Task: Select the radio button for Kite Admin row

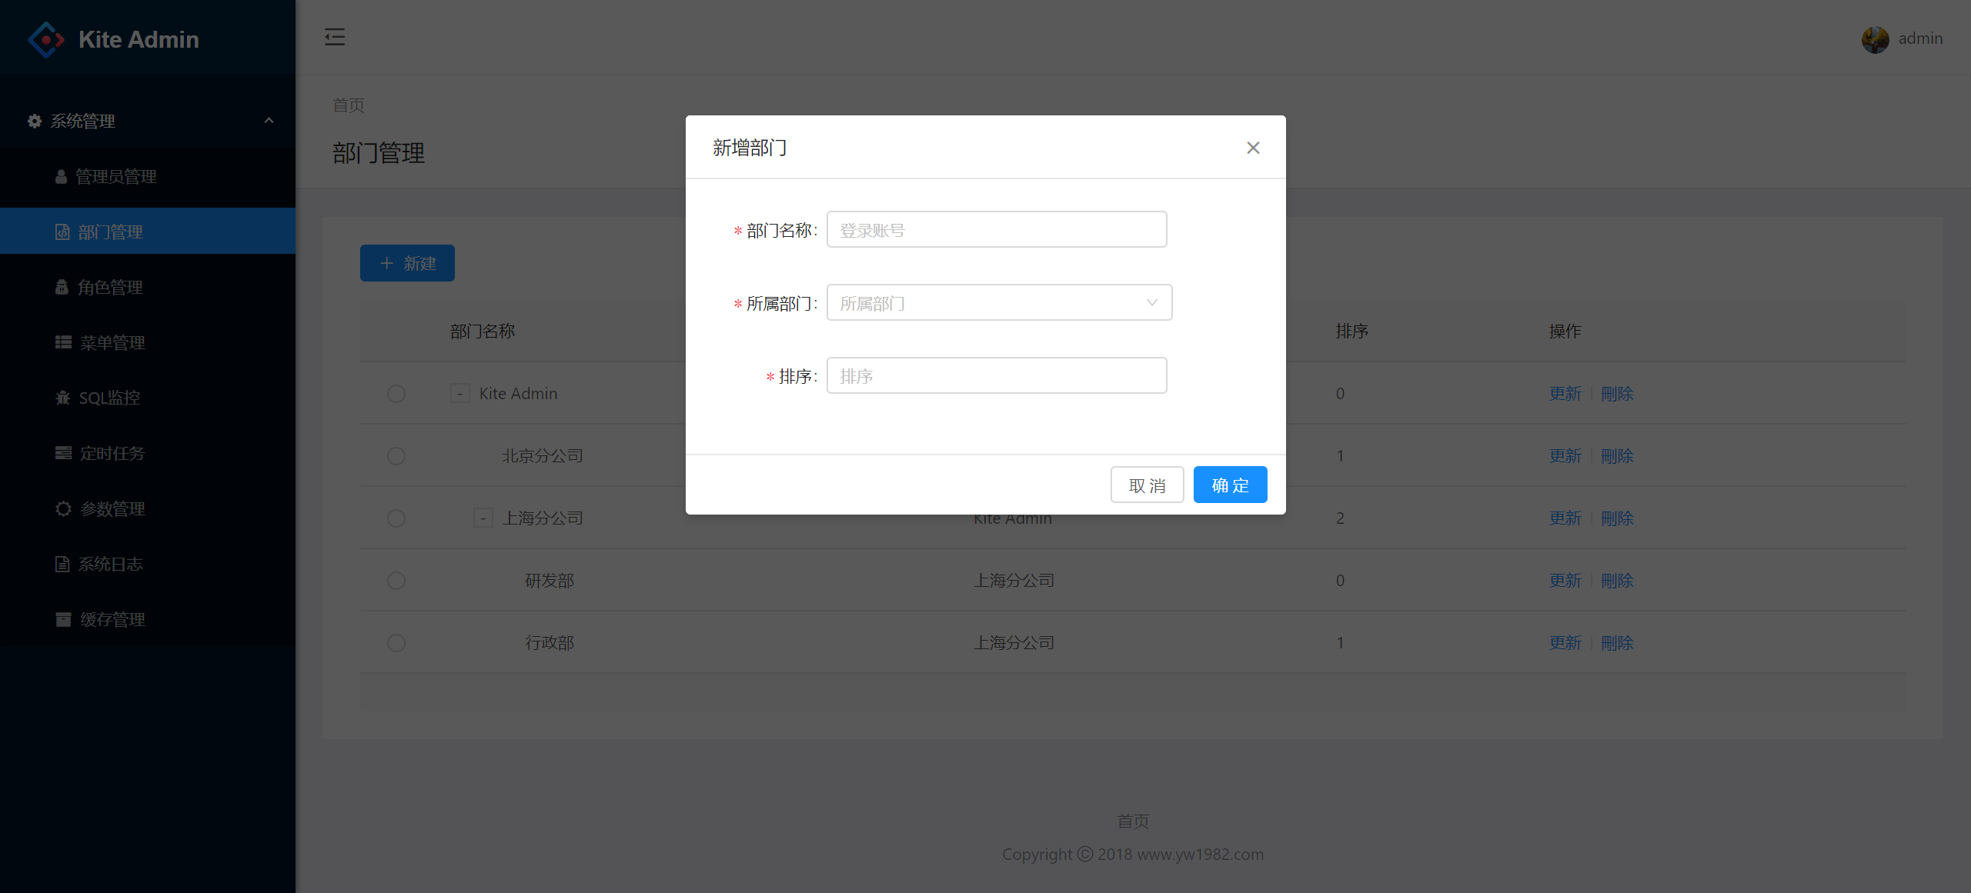Action: (x=396, y=394)
